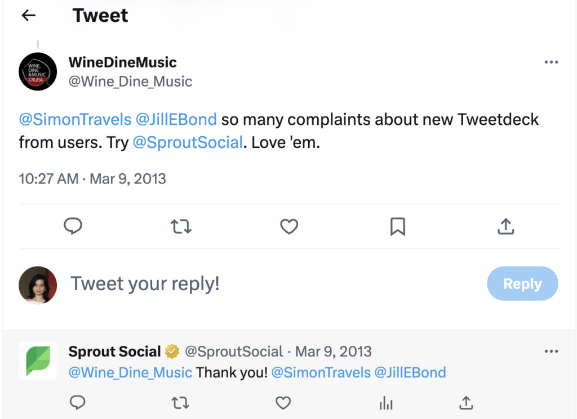Click the blue Reply button
577x419 pixels.
[522, 284]
